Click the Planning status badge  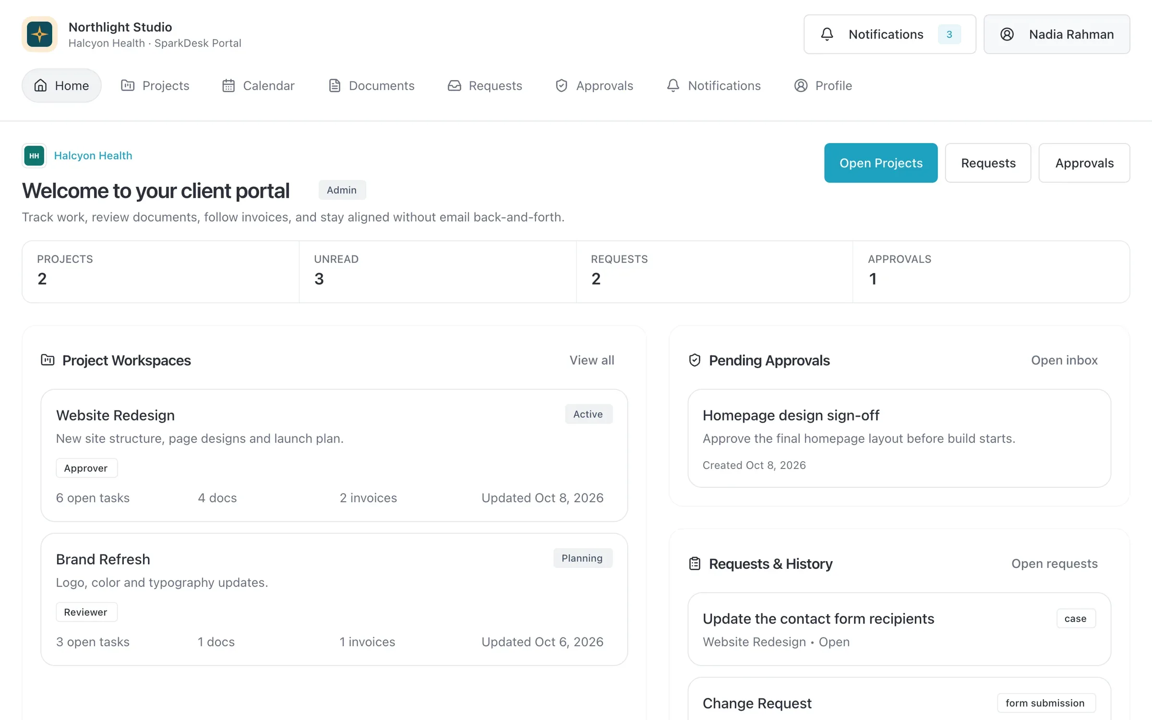tap(582, 558)
